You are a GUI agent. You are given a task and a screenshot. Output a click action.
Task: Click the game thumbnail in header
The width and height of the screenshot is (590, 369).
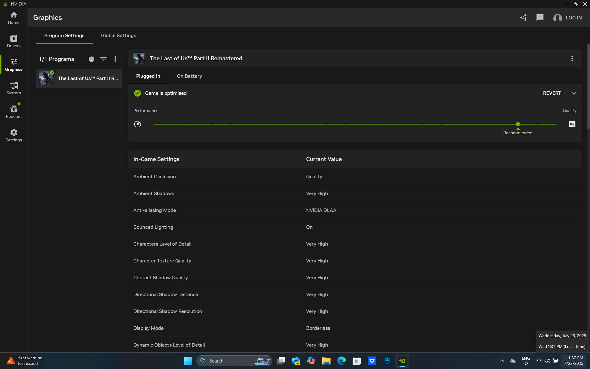click(139, 58)
